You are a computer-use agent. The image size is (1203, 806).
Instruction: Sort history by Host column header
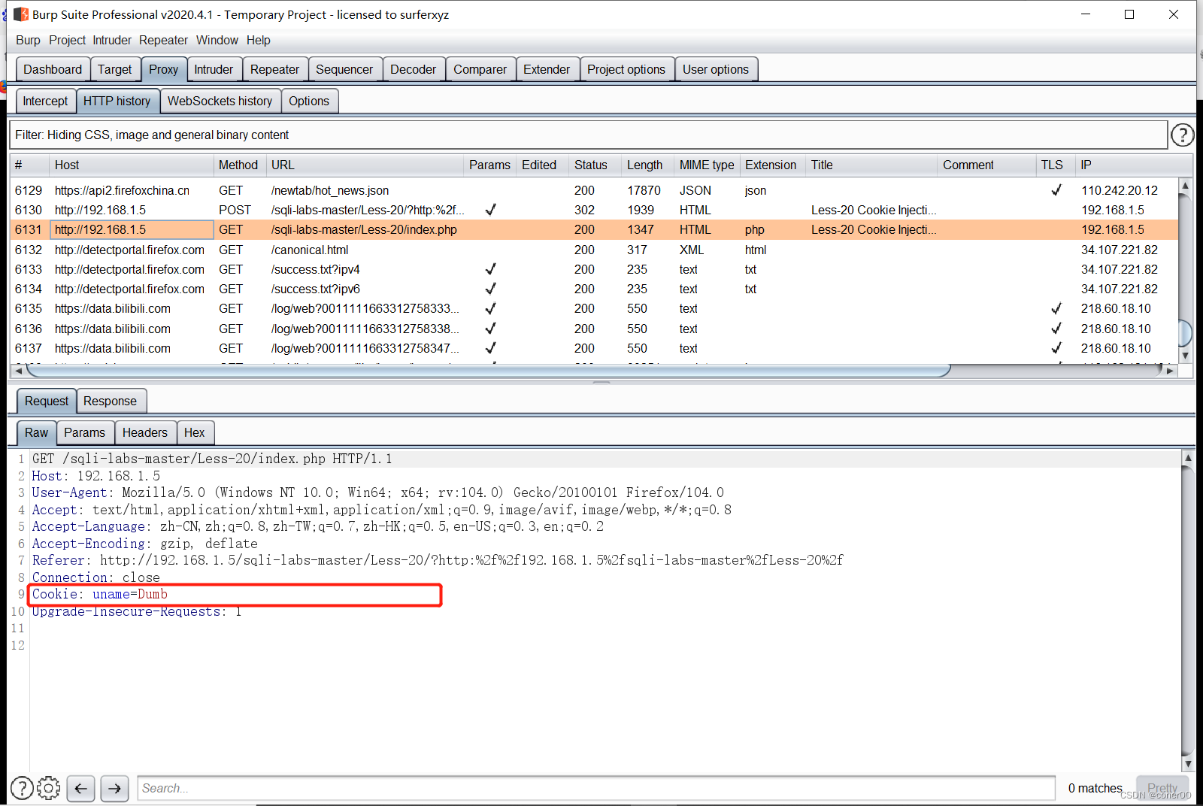[x=132, y=165]
